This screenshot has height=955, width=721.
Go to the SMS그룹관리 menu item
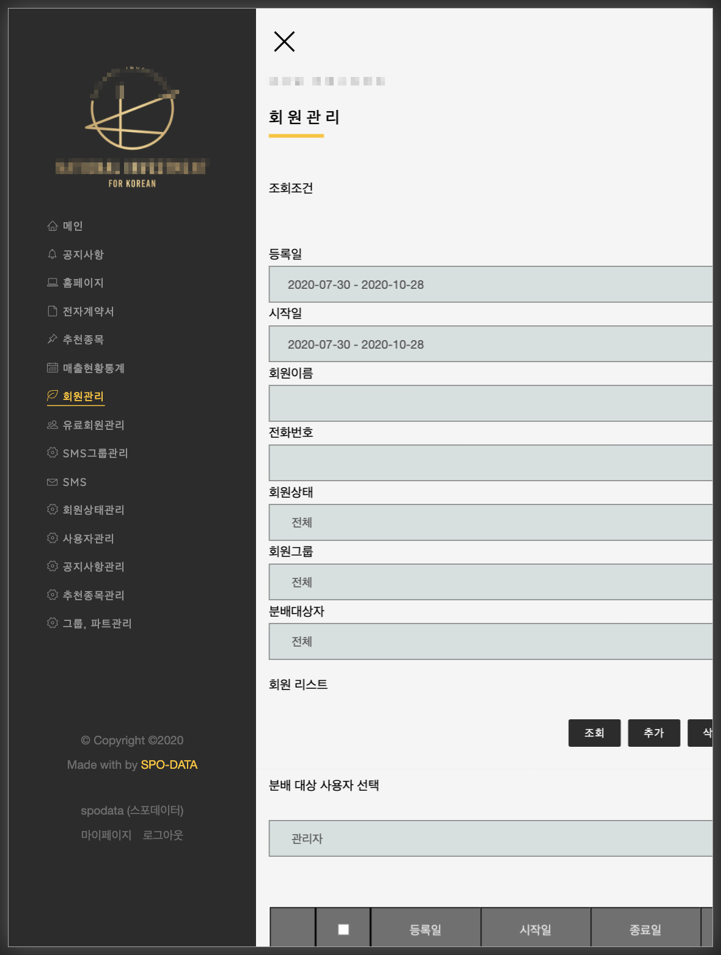(88, 453)
